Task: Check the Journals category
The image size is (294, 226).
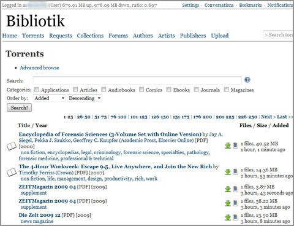Action: [196, 90]
